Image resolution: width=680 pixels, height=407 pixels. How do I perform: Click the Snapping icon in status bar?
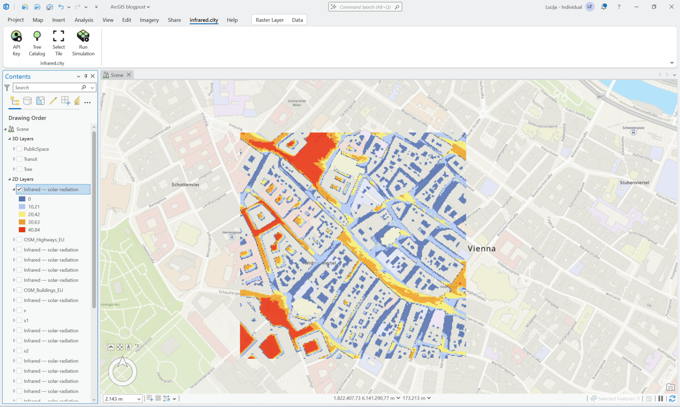click(x=150, y=399)
